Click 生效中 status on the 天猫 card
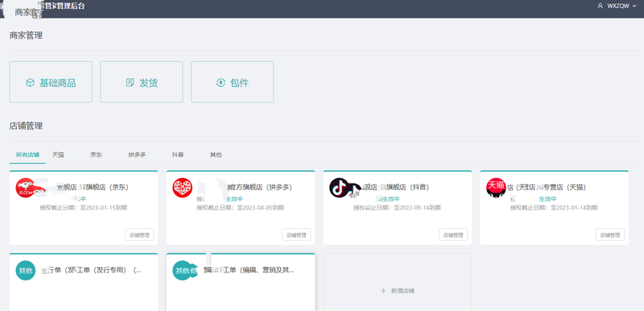 [x=548, y=199]
